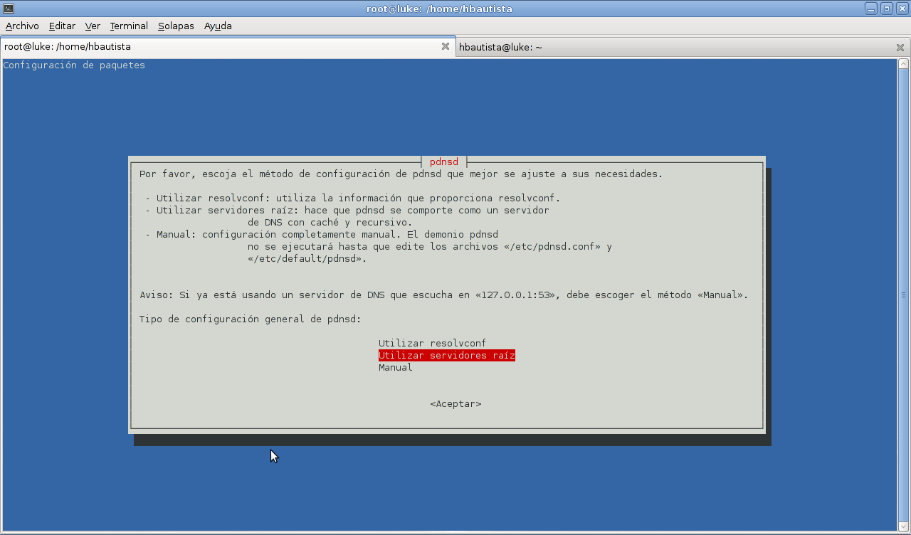Choose the Utilizar resolvconf option

[432, 343]
